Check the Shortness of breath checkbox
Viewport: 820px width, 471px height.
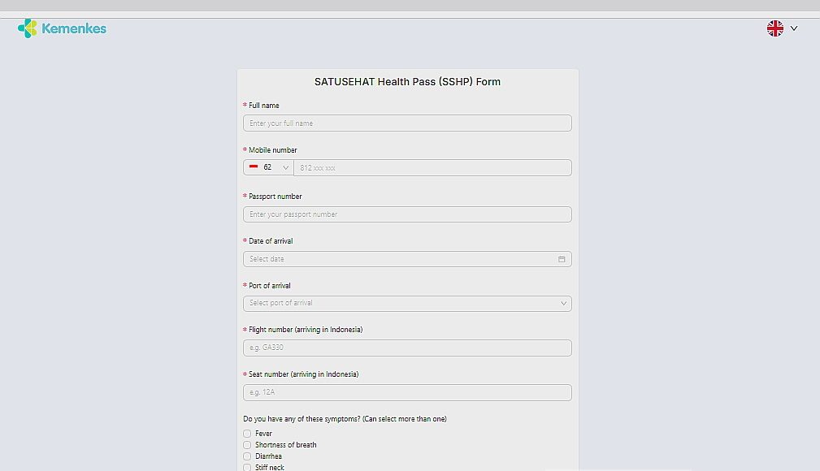point(247,445)
